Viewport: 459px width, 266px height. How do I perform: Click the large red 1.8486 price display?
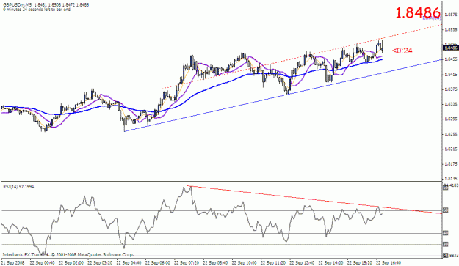[418, 13]
